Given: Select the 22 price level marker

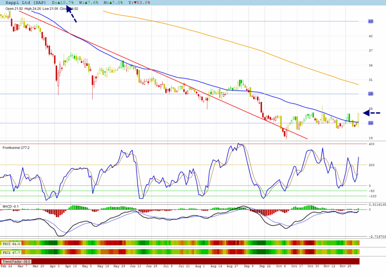Looking at the screenshot, I should click(371, 123).
